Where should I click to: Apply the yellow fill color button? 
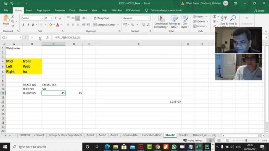coord(50,25)
